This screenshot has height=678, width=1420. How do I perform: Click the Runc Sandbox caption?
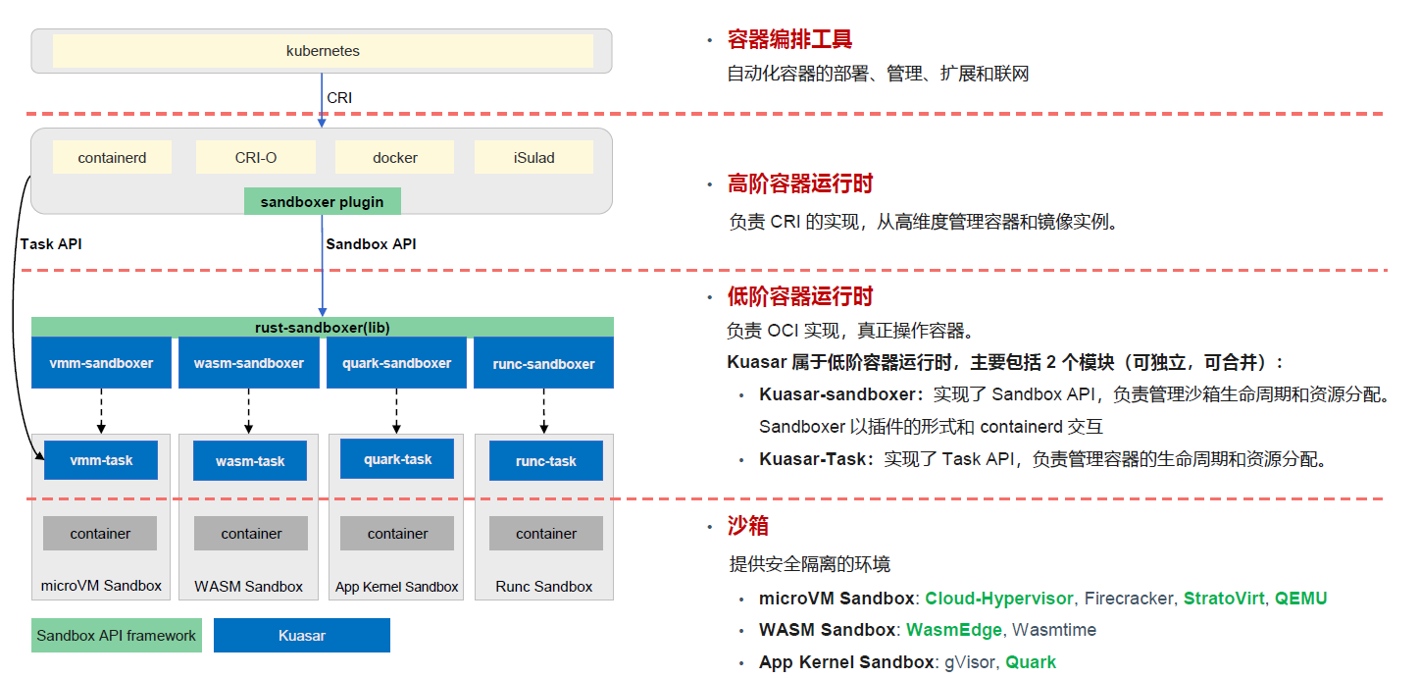point(544,587)
